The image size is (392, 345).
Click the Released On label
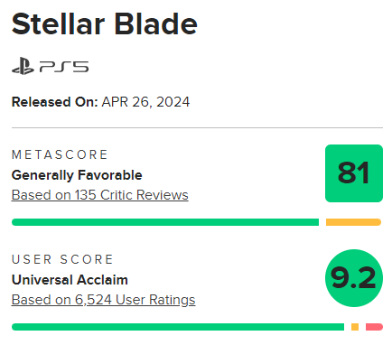click(x=55, y=102)
